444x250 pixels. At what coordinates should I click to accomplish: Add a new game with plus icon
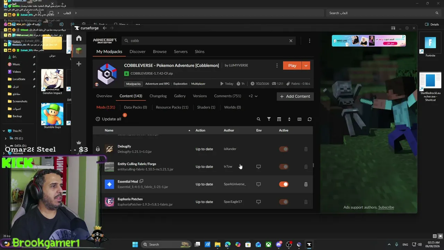[x=79, y=64]
